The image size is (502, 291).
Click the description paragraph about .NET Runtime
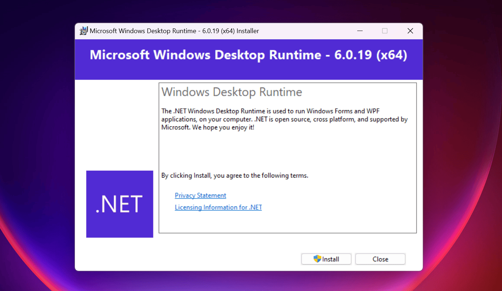(x=284, y=119)
